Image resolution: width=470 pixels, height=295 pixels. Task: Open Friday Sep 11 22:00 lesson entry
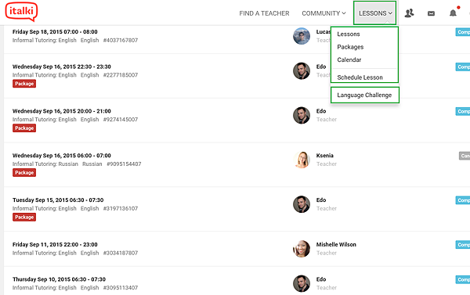pyautogui.click(x=55, y=245)
